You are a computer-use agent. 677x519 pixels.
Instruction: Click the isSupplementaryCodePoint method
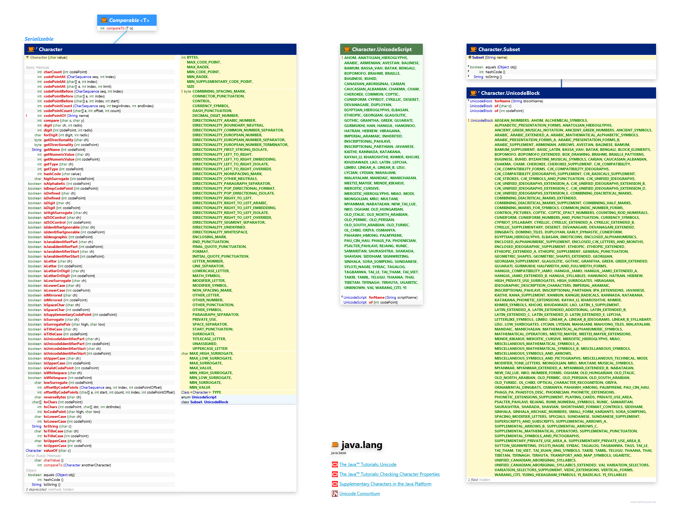pos(80,315)
